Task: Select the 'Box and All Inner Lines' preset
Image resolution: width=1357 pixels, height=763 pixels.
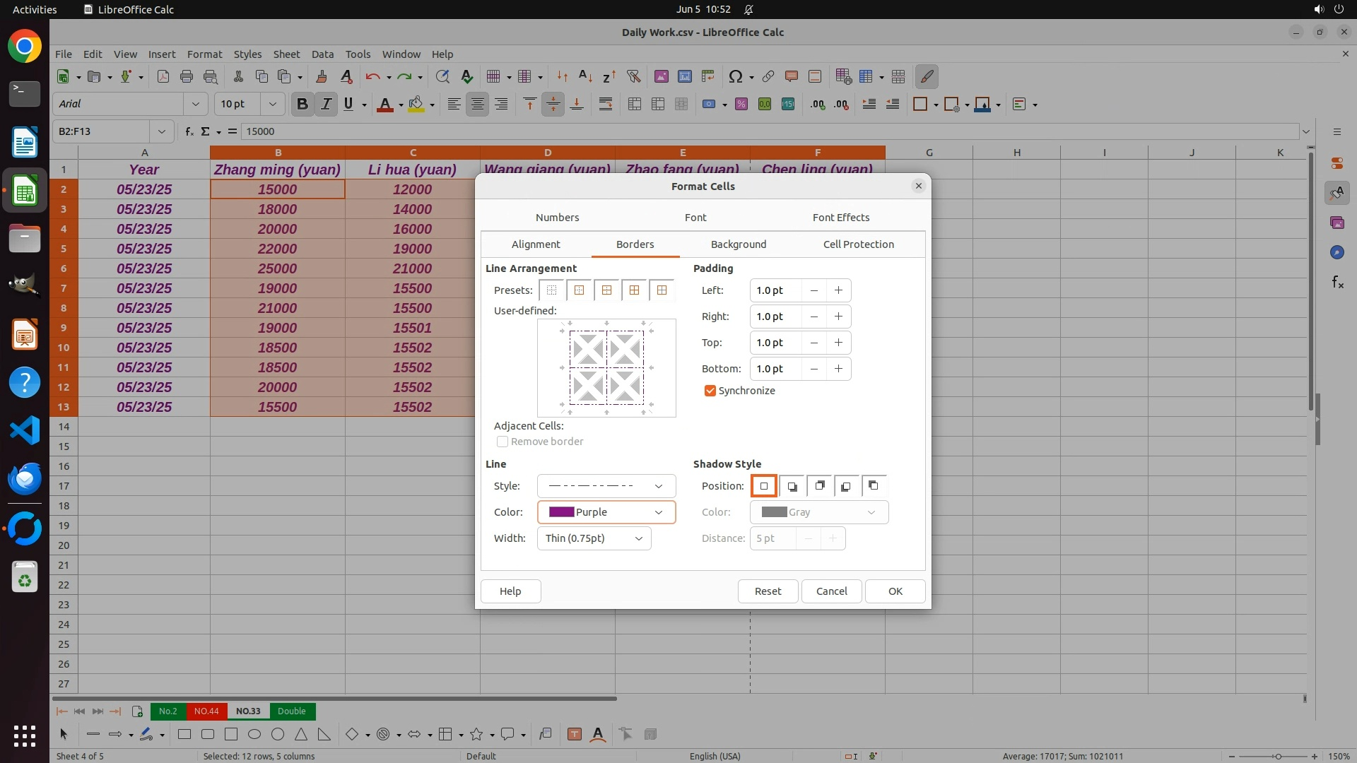Action: click(634, 290)
